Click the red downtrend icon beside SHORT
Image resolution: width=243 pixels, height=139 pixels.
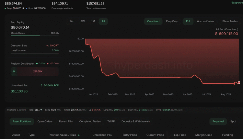pyautogui.click(x=47, y=46)
